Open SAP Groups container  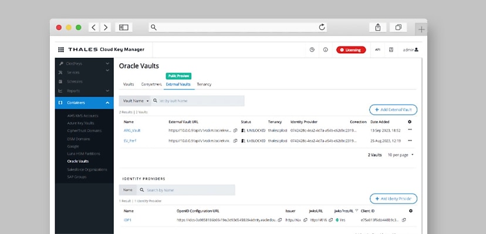(77, 177)
